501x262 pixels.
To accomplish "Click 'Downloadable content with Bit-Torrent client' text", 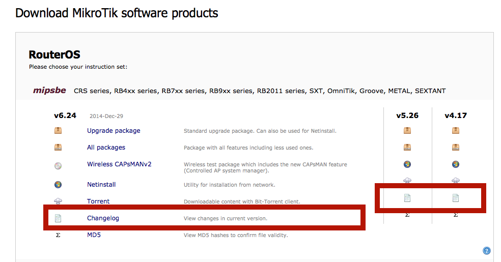I will point(242,201).
